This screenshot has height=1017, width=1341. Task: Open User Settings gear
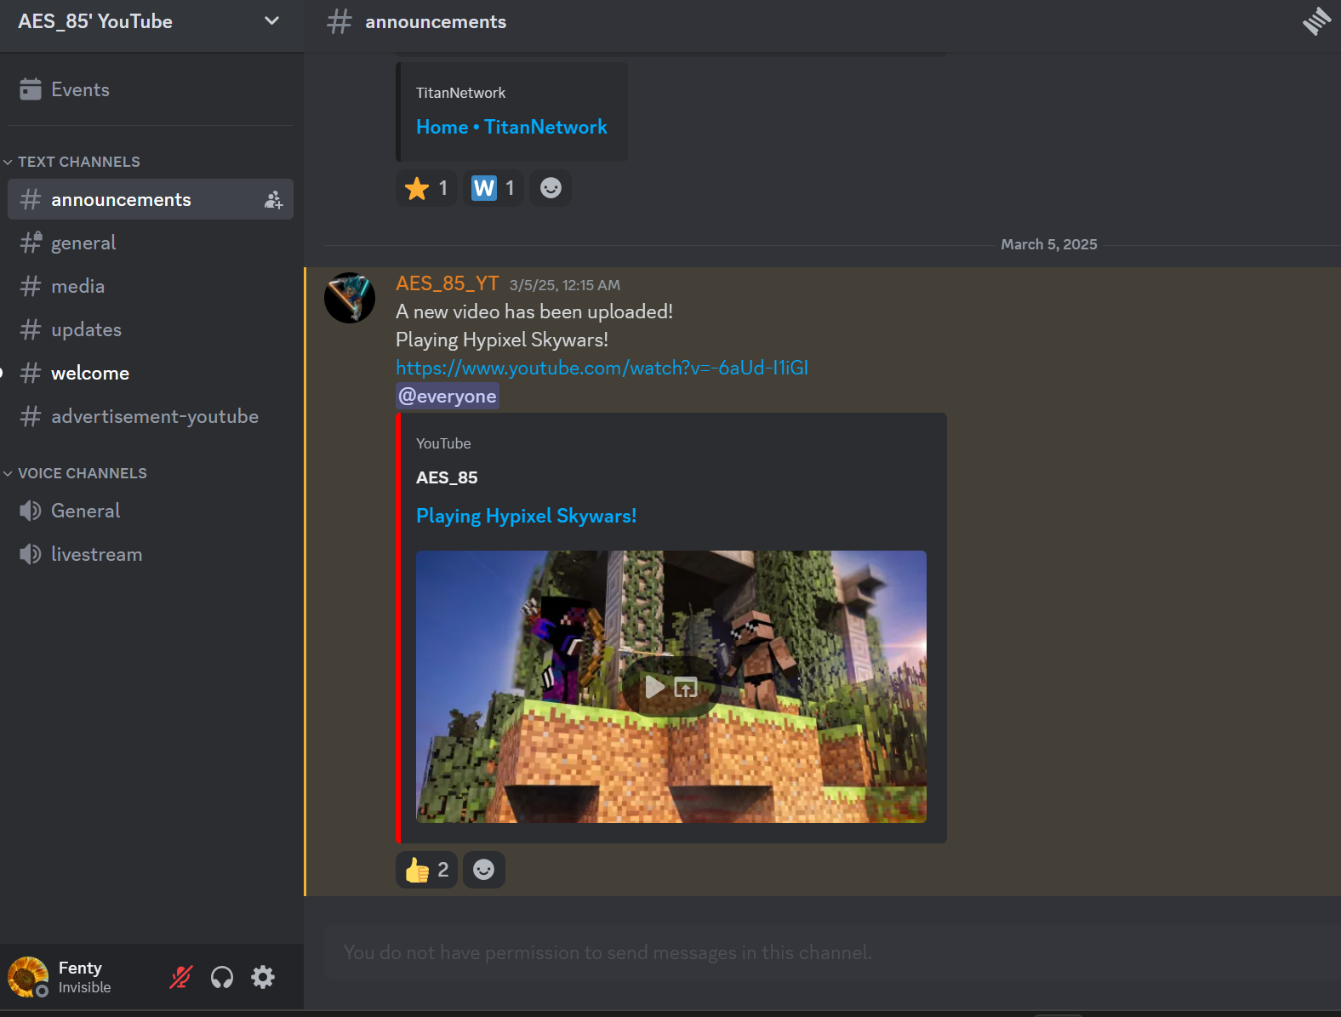click(x=263, y=977)
